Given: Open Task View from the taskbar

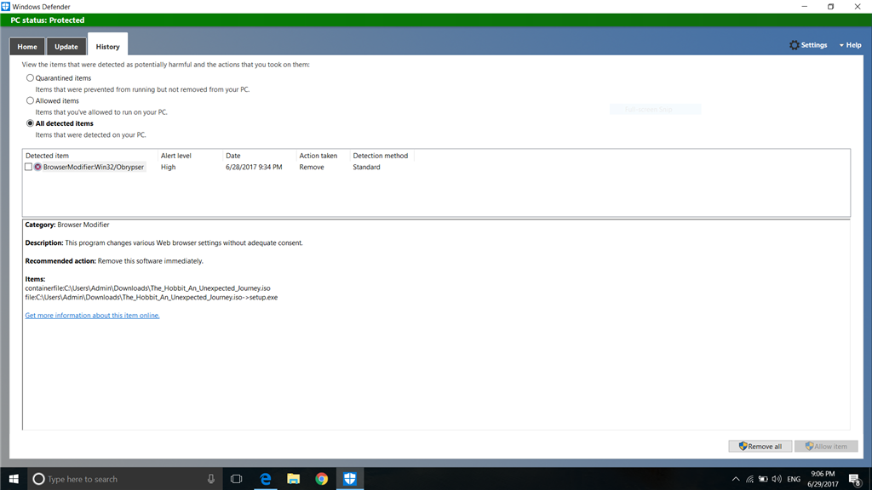Looking at the screenshot, I should click(237, 479).
